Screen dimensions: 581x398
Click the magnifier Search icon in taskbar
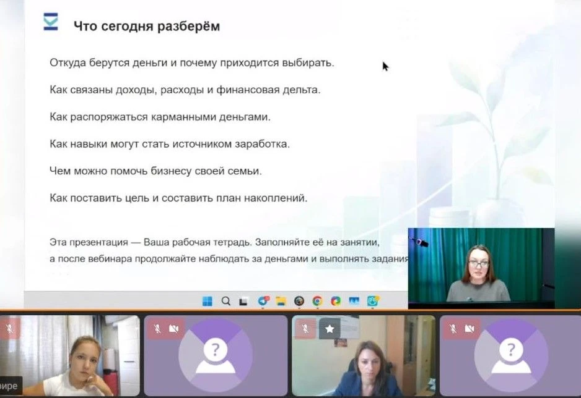tap(225, 301)
